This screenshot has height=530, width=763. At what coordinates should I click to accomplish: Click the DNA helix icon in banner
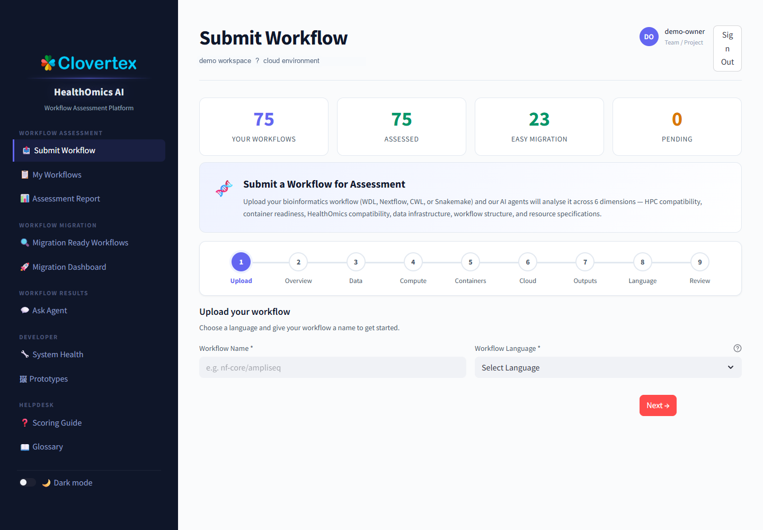click(224, 188)
